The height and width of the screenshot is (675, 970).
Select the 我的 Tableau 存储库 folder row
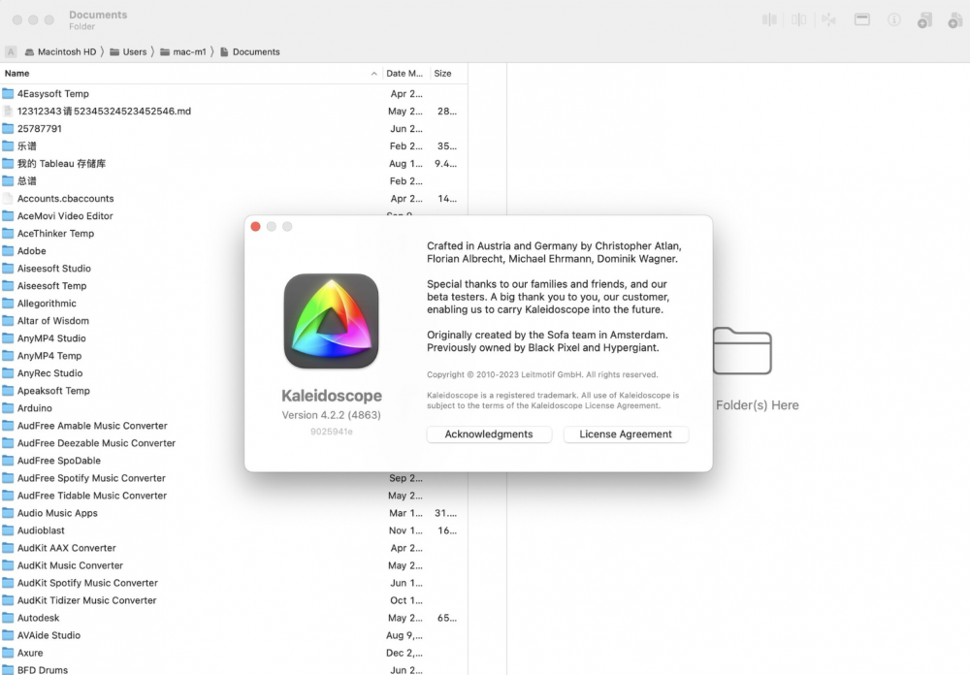coord(234,163)
